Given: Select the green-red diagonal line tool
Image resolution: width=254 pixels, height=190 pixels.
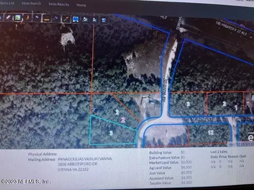Looking at the screenshot, I should [x=66, y=19].
